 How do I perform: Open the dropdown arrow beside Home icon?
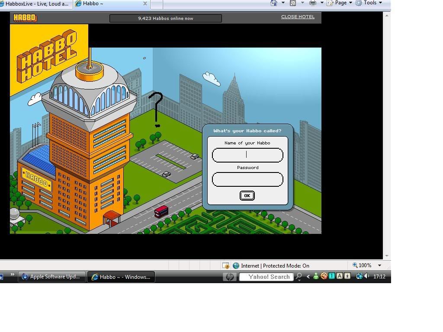point(283,3)
